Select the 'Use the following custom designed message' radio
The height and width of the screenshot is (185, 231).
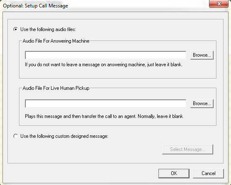16,136
